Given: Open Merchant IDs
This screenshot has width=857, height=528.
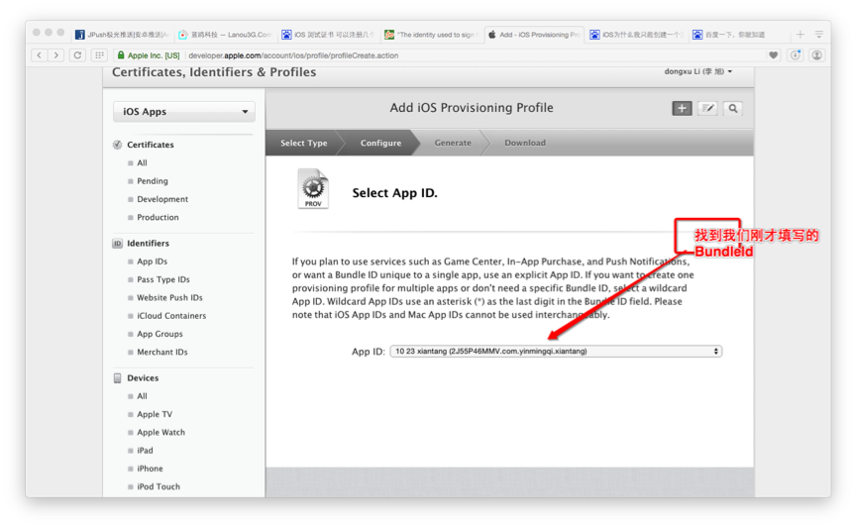Looking at the screenshot, I should coord(162,352).
